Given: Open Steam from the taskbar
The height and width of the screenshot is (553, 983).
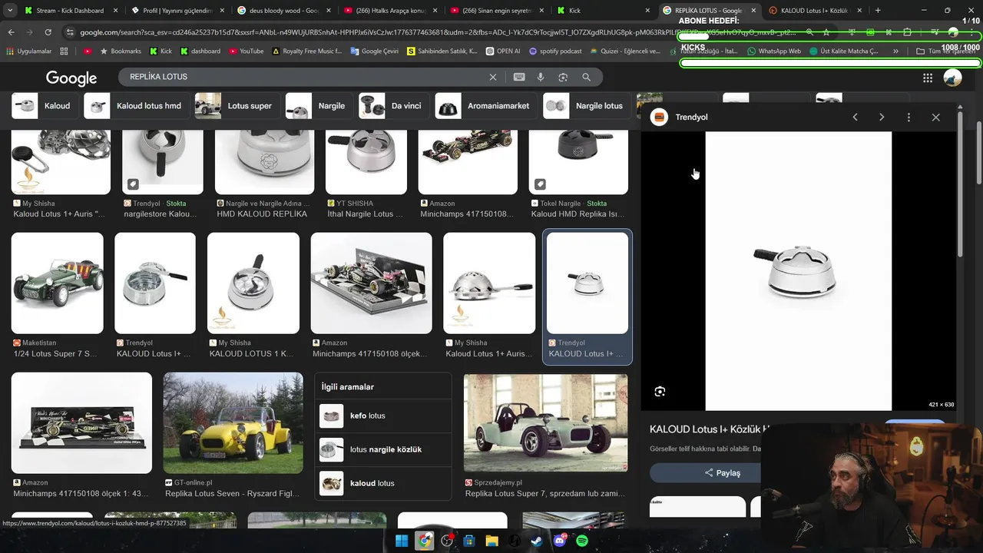Looking at the screenshot, I should [x=537, y=541].
